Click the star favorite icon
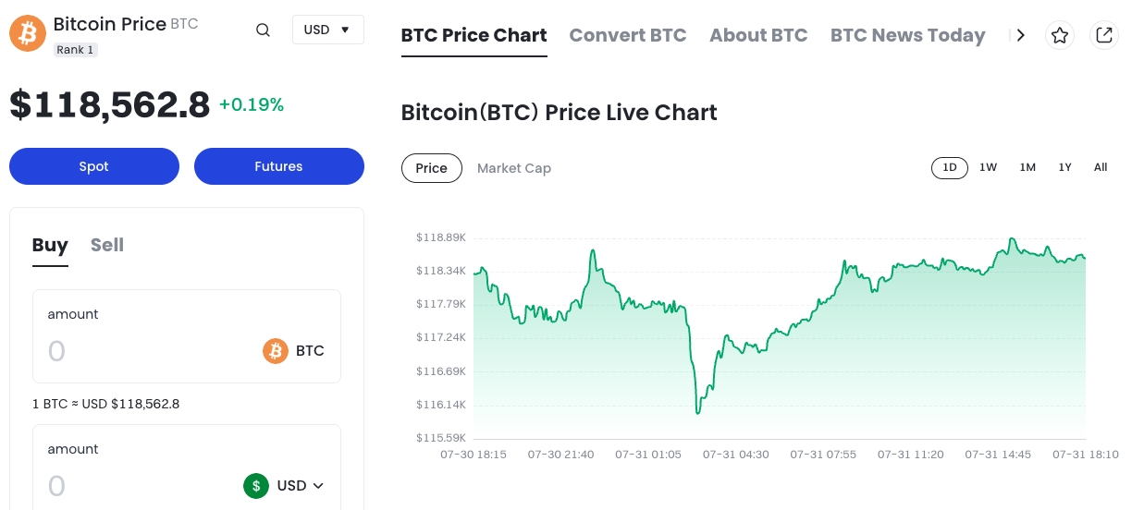Viewport: 1144px width, 510px height. coord(1060,35)
